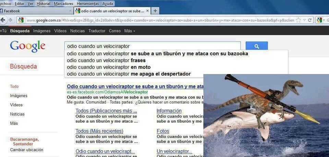Expand the Más dropdown in the black bar
Screen dimensions: 329x157
(130, 31)
